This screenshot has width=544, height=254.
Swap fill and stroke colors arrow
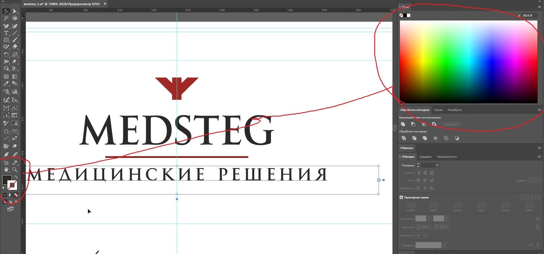16,177
